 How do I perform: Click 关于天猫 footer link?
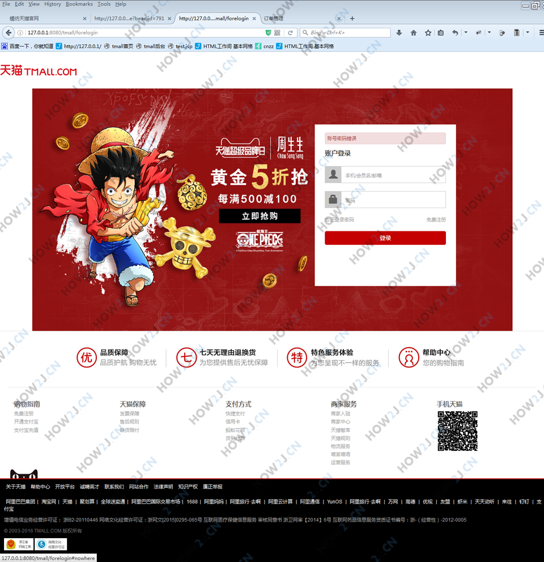[x=16, y=487]
